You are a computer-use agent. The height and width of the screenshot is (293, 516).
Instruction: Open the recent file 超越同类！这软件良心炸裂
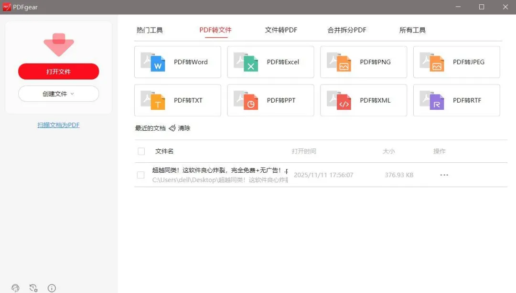coord(220,170)
